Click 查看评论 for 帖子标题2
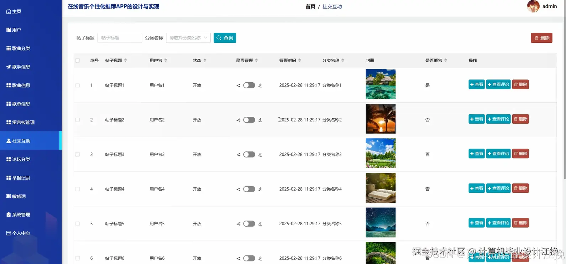Viewport: 566px width, 264px height. coord(498,119)
